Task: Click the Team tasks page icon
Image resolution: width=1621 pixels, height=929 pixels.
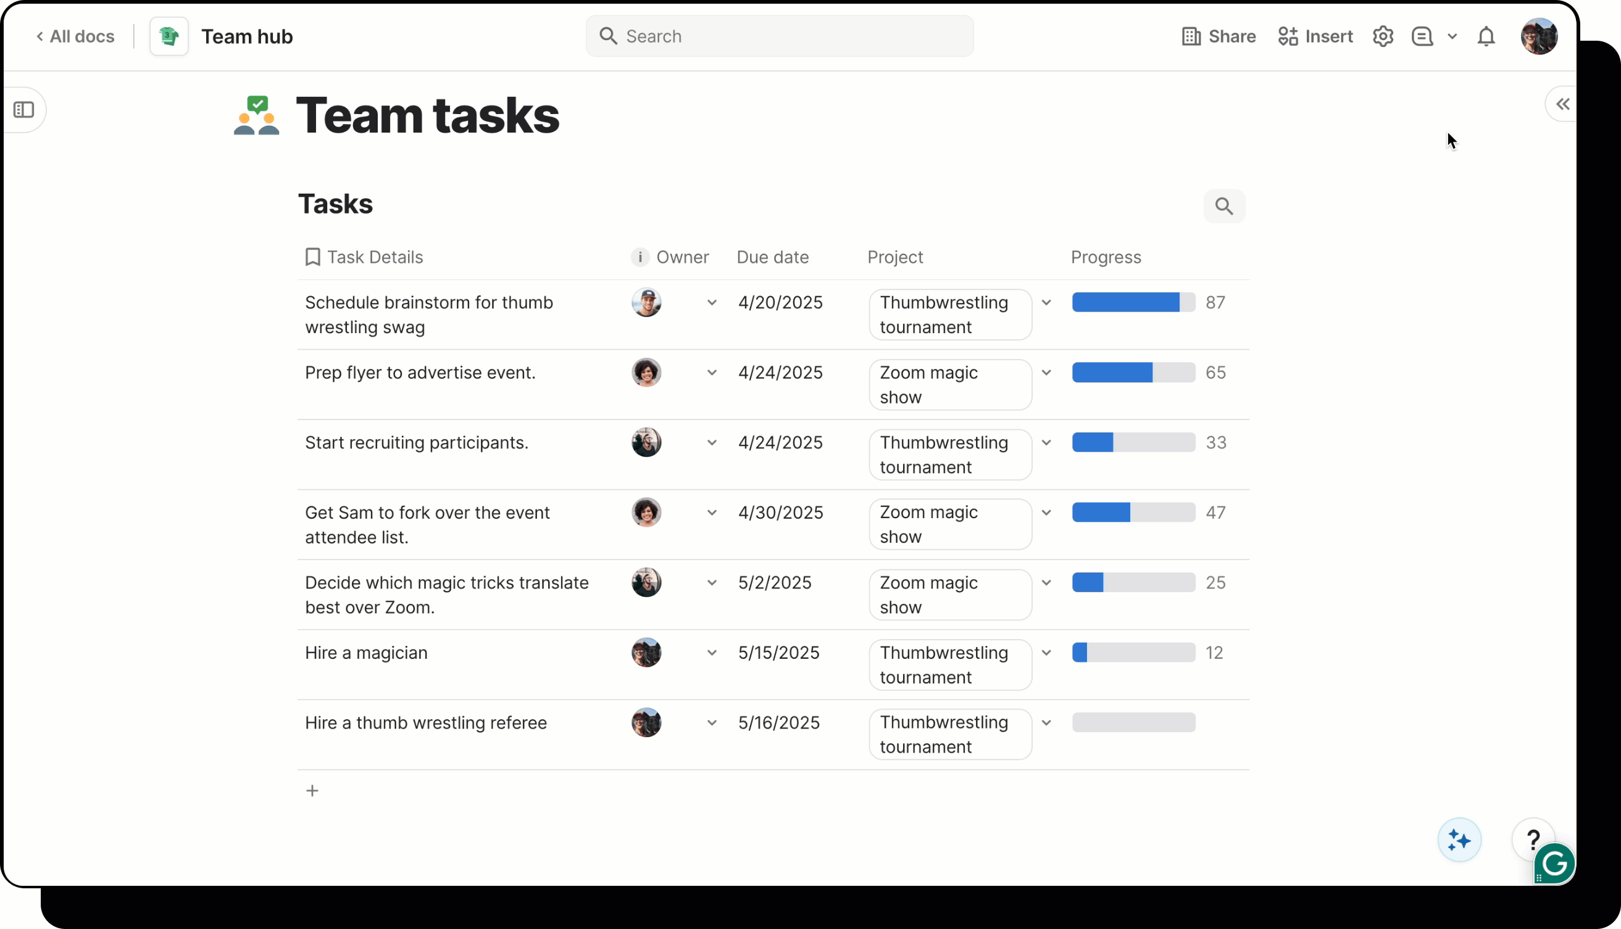Action: coord(257,115)
